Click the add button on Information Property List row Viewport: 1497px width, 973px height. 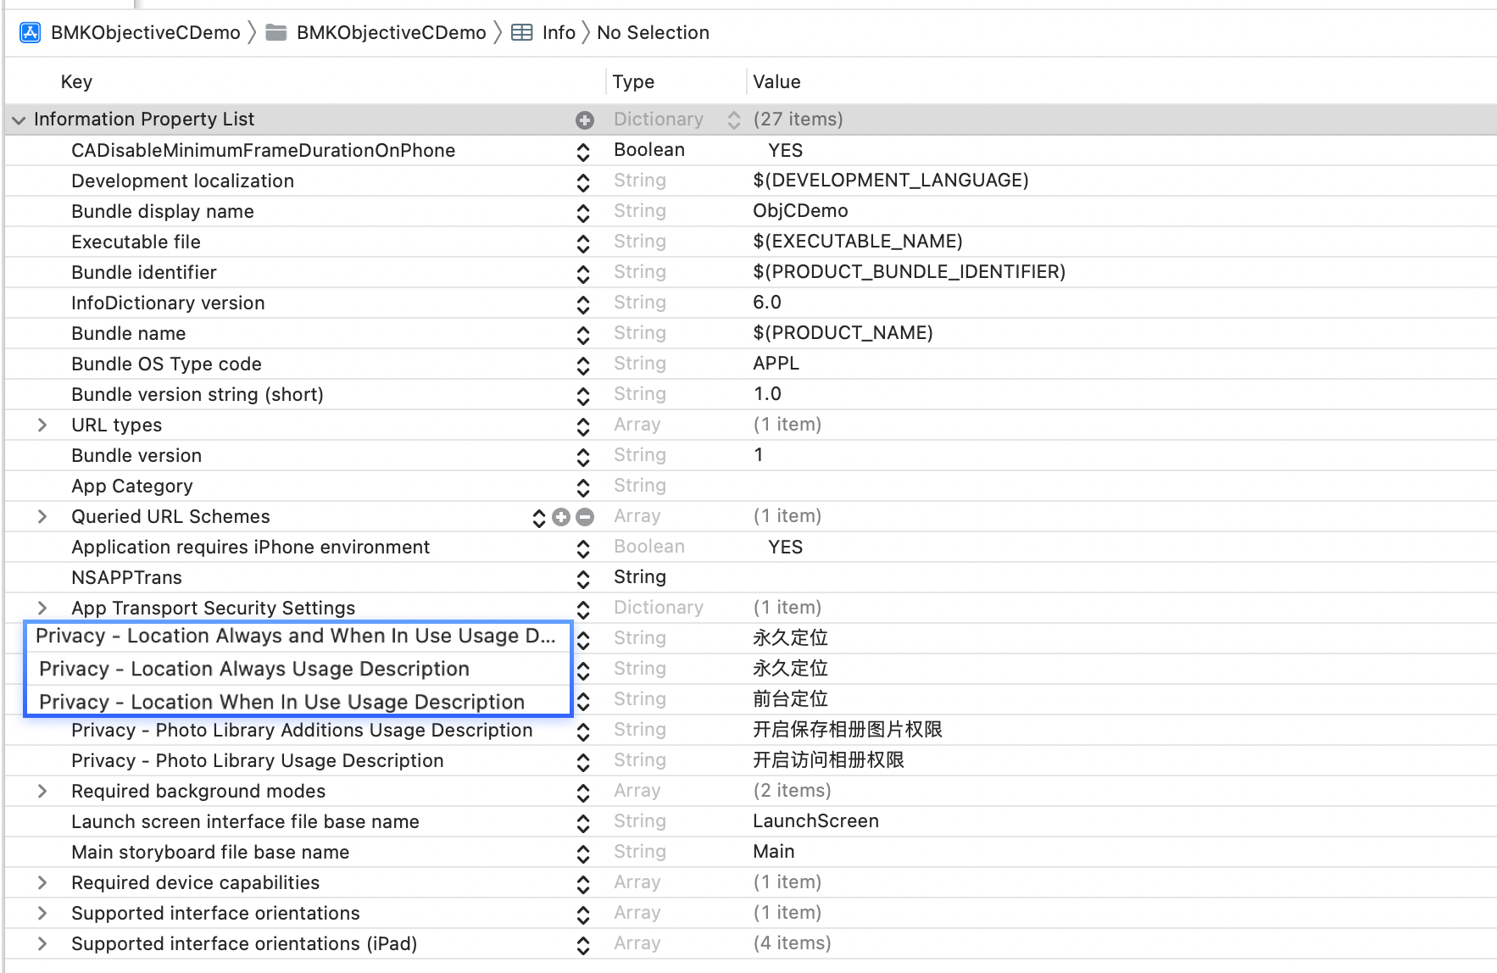(585, 120)
